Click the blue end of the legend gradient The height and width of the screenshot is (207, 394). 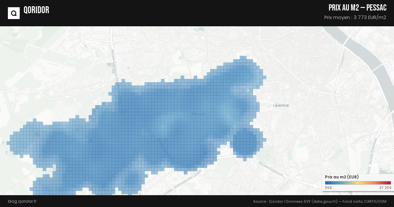pyautogui.click(x=327, y=183)
